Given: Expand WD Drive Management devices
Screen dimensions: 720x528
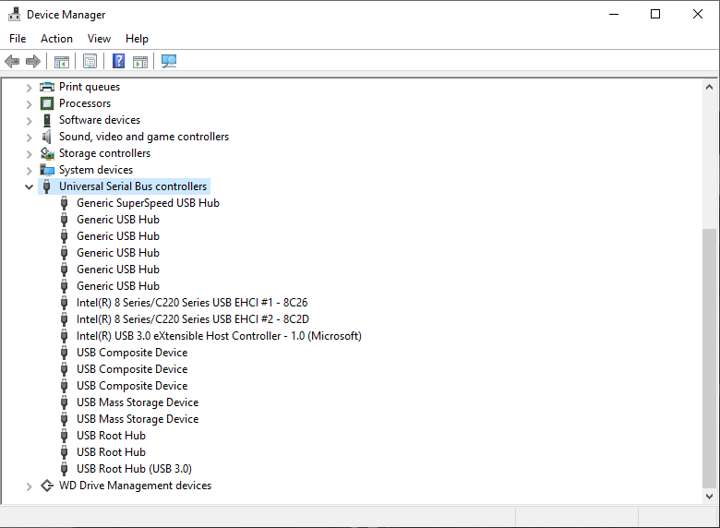Looking at the screenshot, I should (x=29, y=486).
